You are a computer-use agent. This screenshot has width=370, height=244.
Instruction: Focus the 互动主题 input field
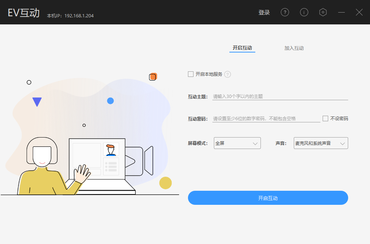point(280,96)
